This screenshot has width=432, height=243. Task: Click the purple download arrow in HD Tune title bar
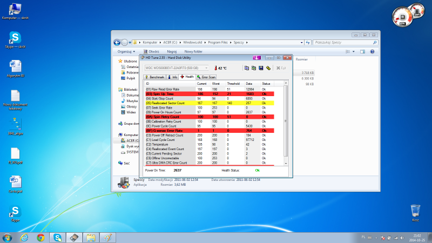(257, 58)
